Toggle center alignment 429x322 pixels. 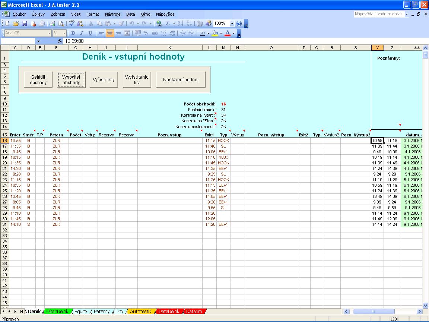(109, 33)
